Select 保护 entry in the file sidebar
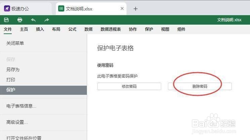The image size is (250, 140). (x=43, y=90)
